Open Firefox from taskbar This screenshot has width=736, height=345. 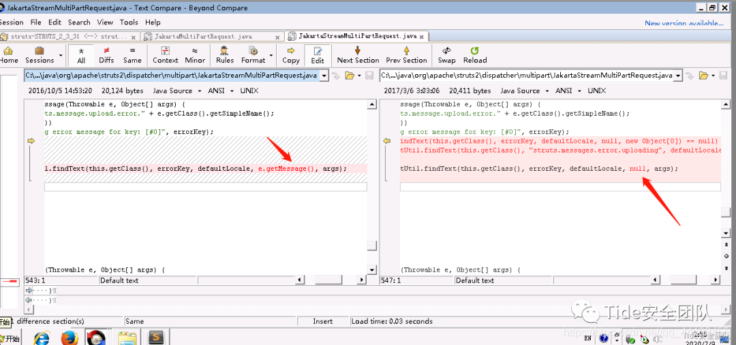(x=70, y=338)
